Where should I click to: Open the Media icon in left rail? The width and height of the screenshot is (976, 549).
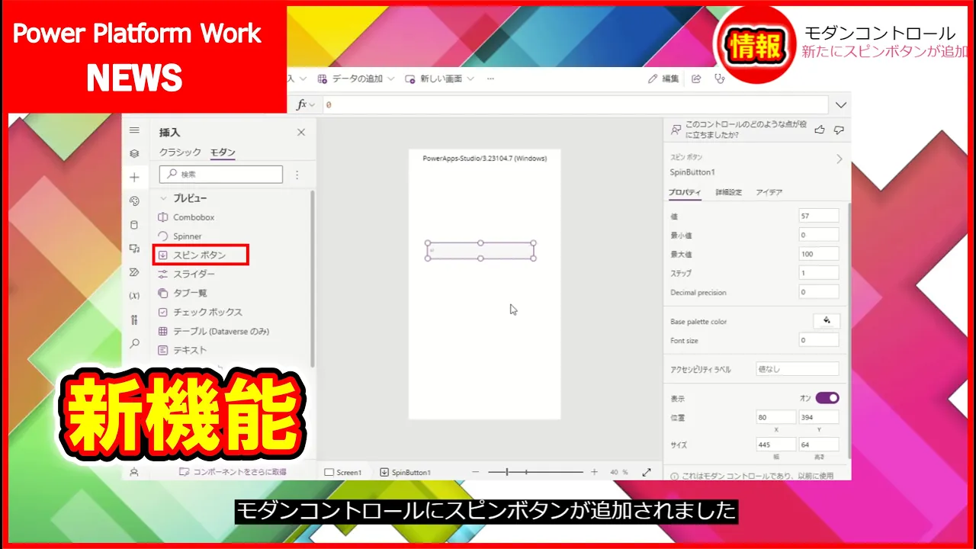click(x=134, y=249)
